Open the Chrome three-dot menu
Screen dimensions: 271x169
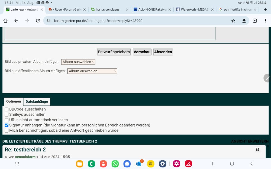click(265, 21)
